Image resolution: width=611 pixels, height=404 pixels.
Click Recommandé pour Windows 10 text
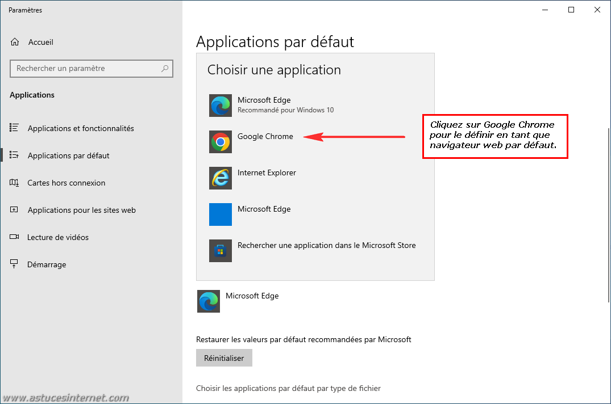point(286,110)
